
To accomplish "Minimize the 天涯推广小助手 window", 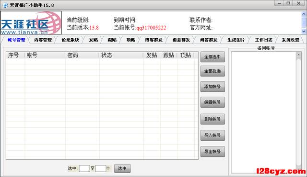I will pos(279,3).
